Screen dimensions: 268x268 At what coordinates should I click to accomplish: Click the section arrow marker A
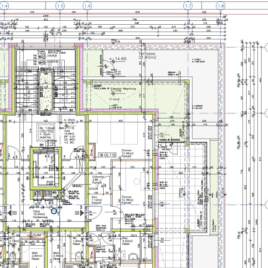56,32
